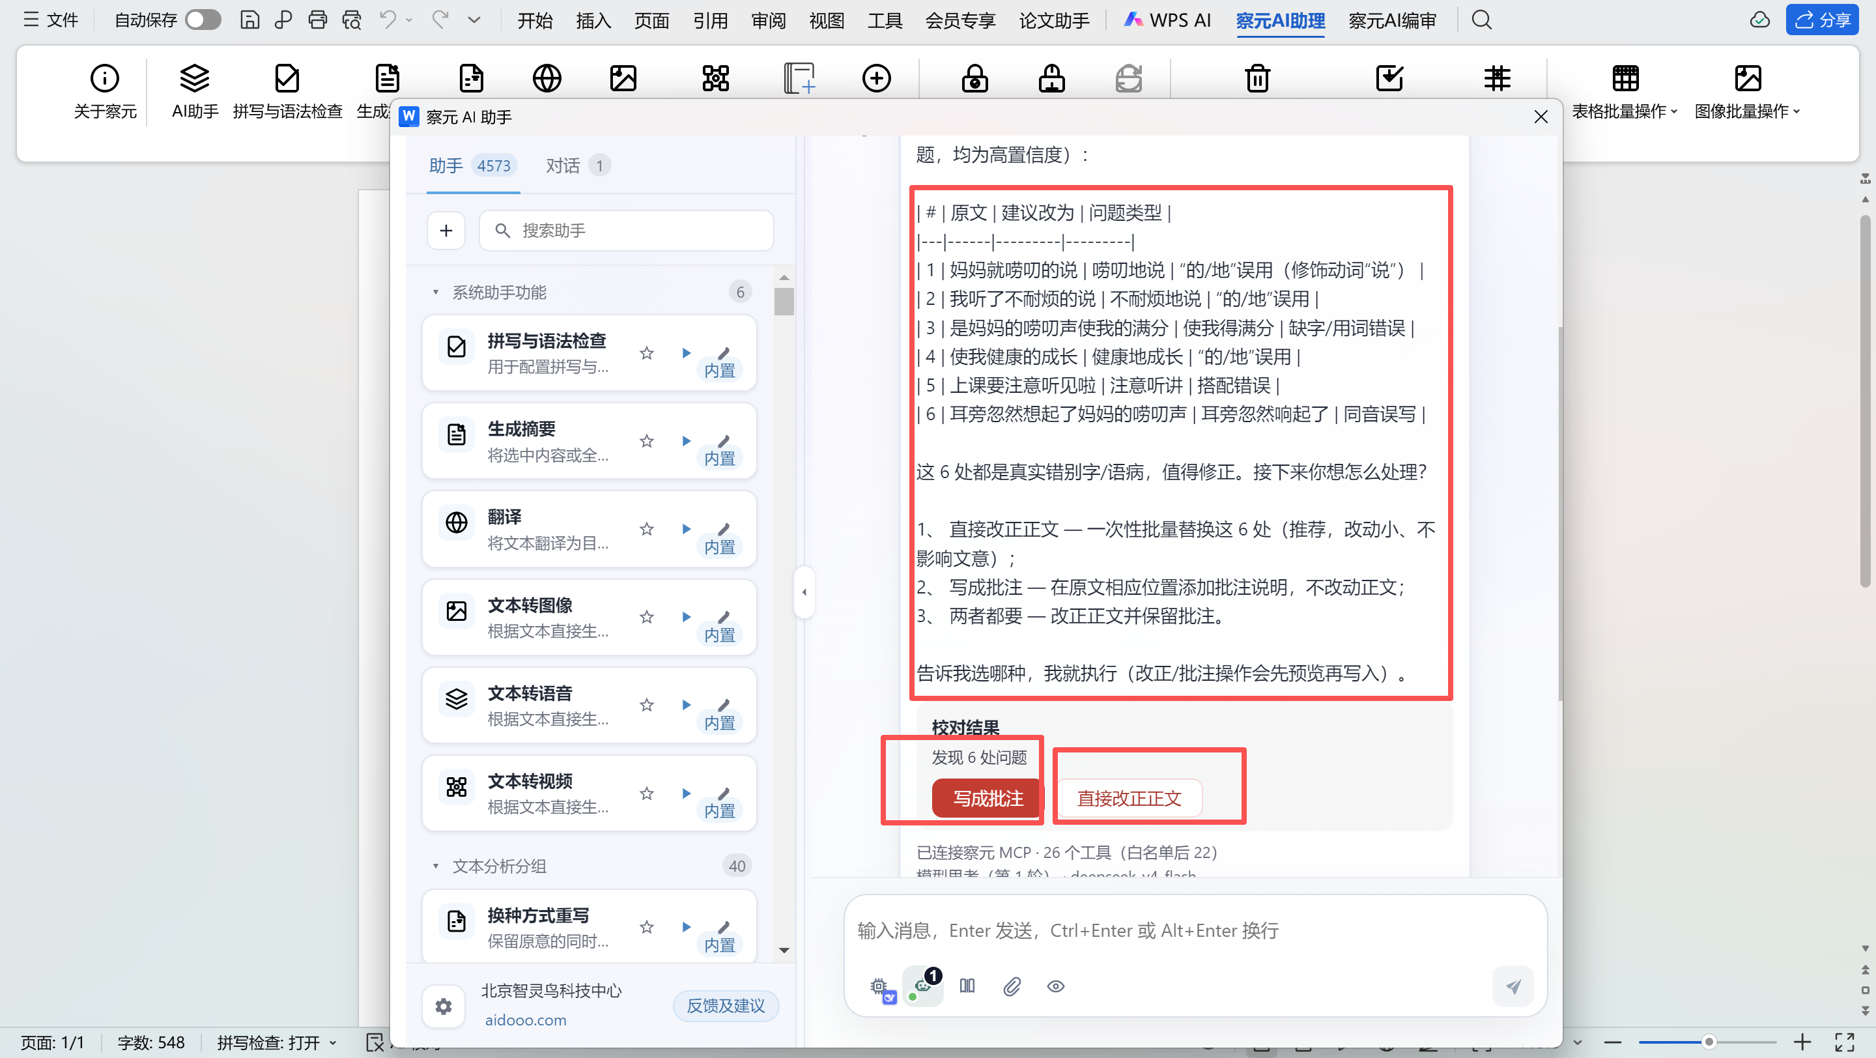Click the edit pencil on 生成摘要 card

(x=723, y=441)
